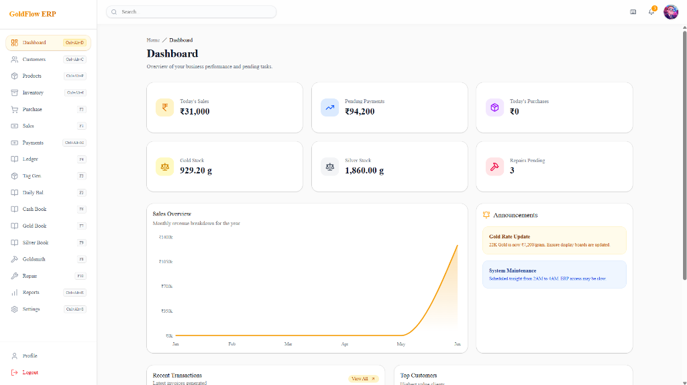The width and height of the screenshot is (687, 385).
Task: Click the Top Customers heading
Action: coord(419,376)
